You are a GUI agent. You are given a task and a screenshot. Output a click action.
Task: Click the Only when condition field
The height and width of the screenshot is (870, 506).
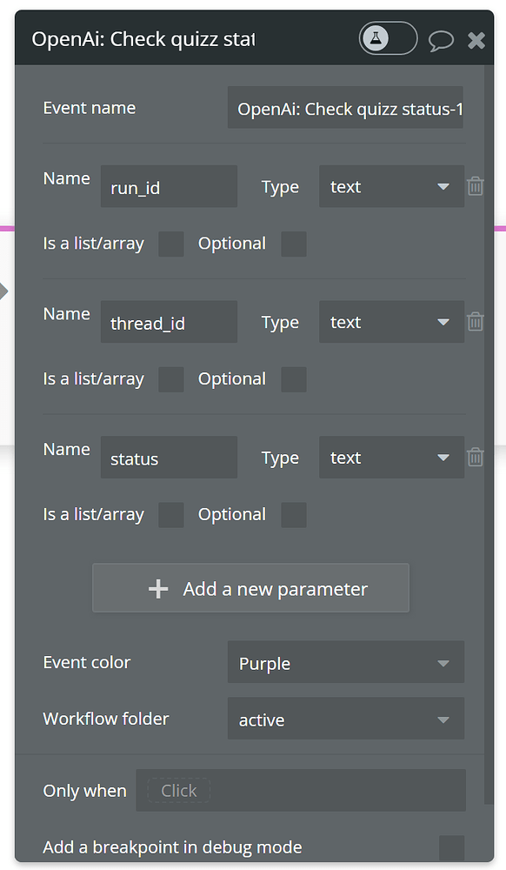click(x=301, y=790)
